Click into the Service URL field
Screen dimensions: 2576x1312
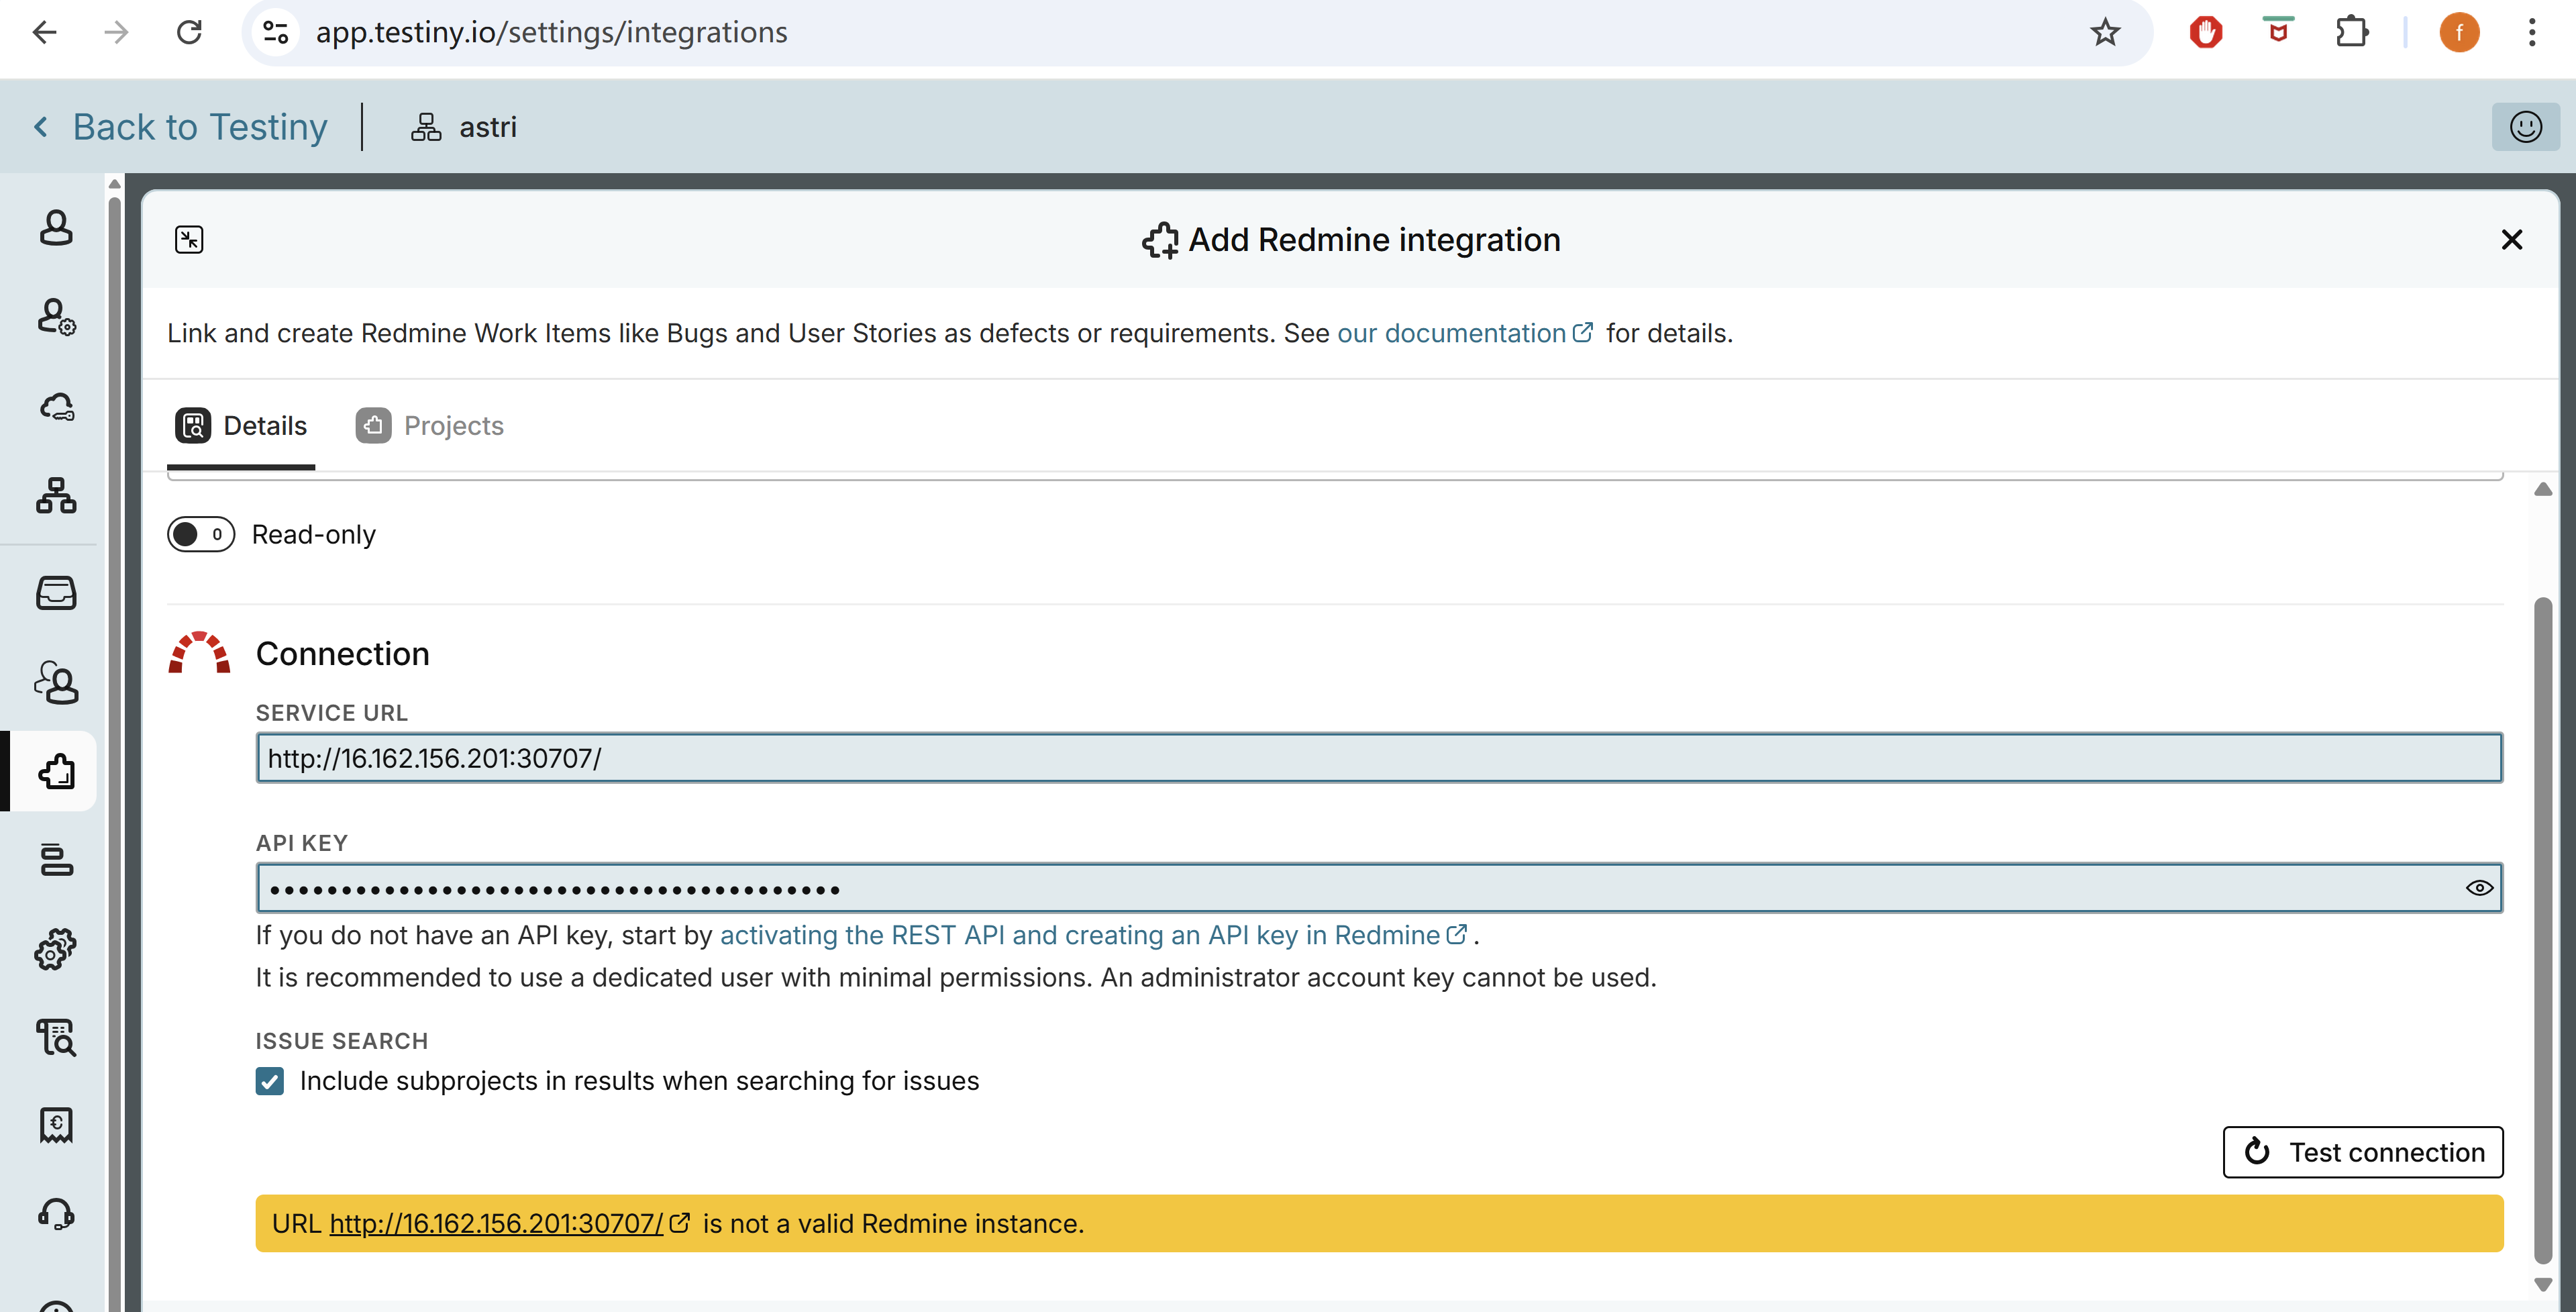(x=1378, y=758)
